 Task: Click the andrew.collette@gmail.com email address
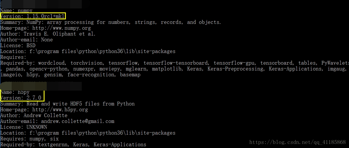pos(78,121)
